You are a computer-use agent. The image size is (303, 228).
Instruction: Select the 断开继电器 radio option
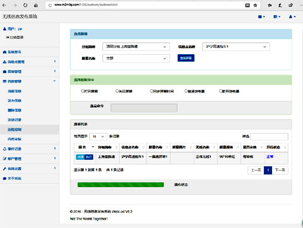point(220,91)
